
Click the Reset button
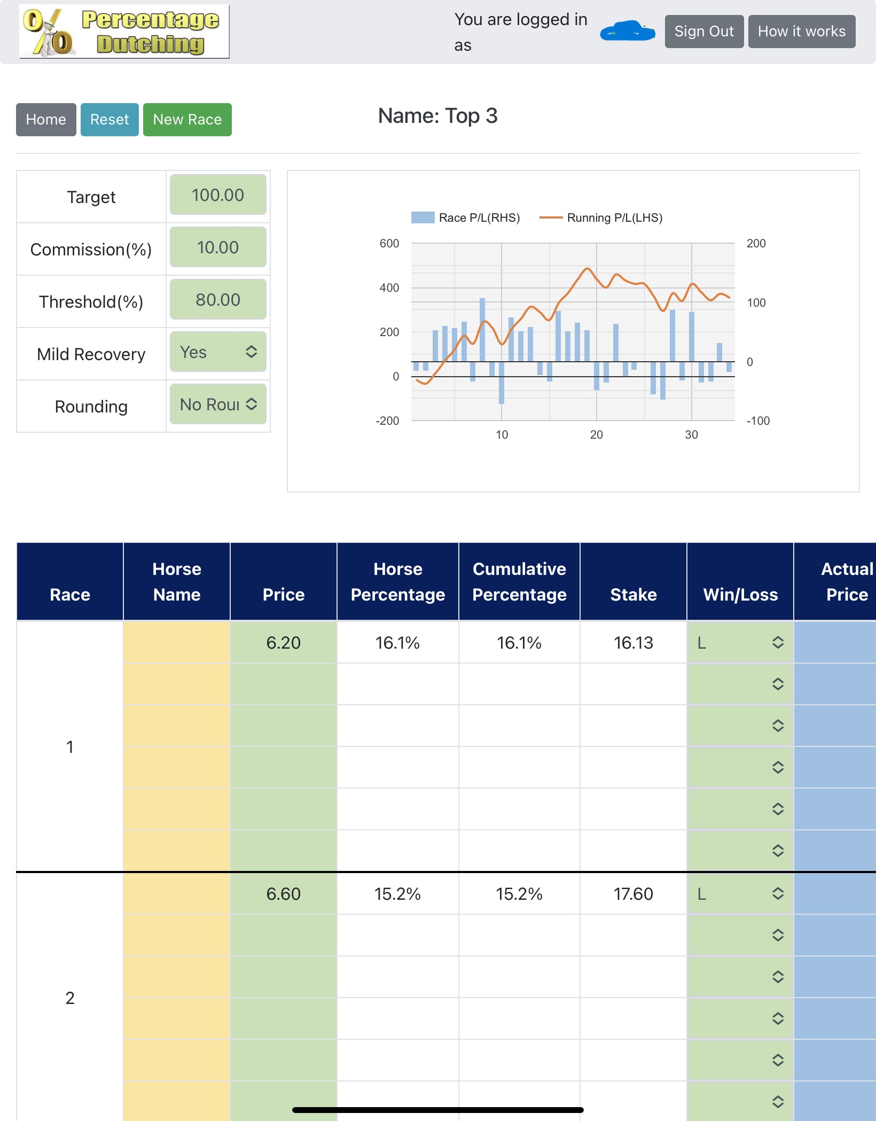click(109, 120)
